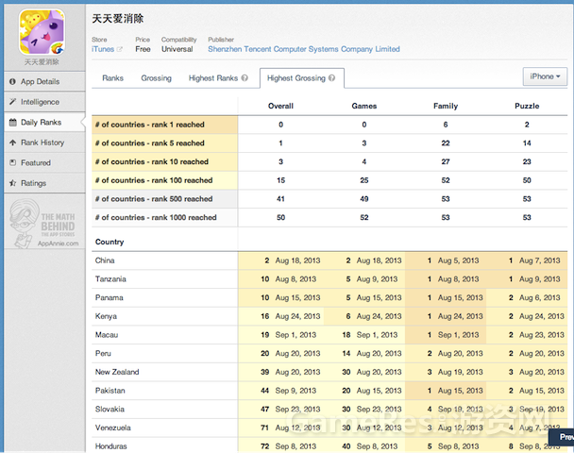Open the iPhone device dropdown
Viewport: 574px width, 453px height.
coord(545,76)
